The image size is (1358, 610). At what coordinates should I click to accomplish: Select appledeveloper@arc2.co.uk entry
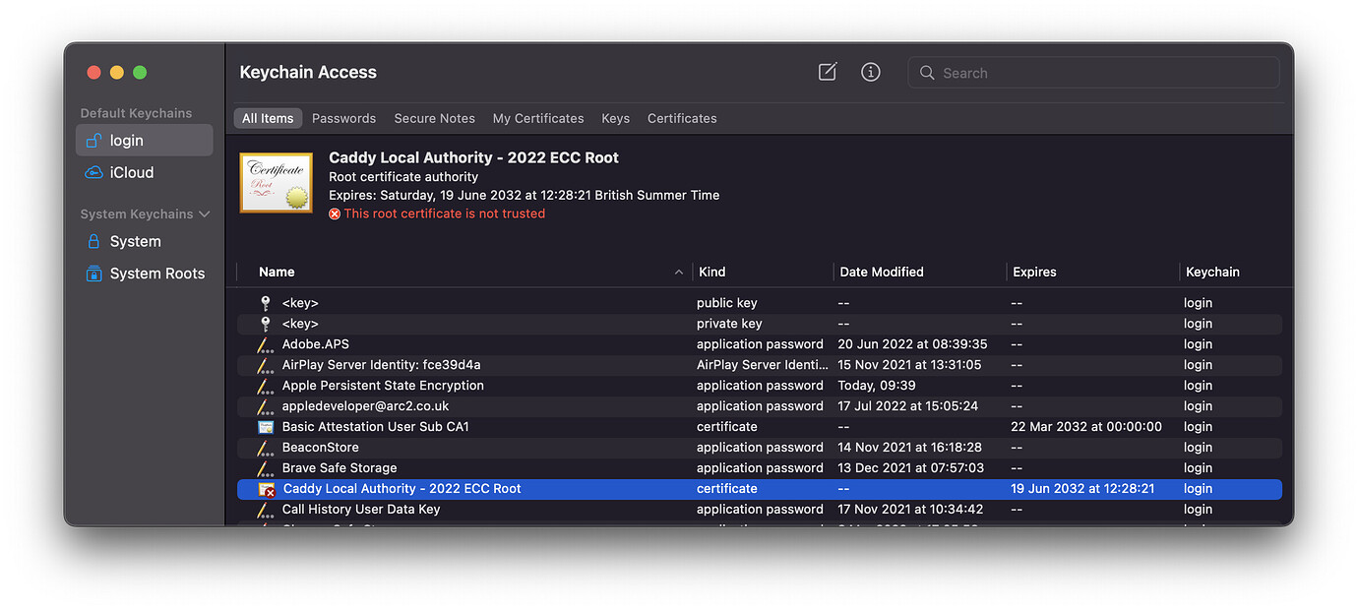pyautogui.click(x=759, y=406)
